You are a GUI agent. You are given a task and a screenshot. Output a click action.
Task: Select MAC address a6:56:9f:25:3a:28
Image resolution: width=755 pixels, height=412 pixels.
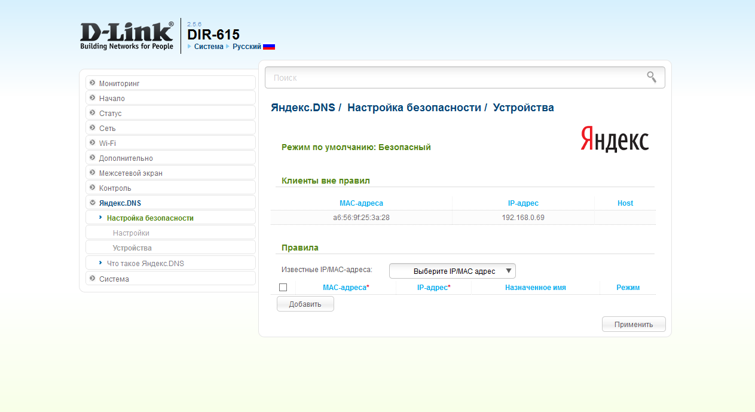pos(361,218)
